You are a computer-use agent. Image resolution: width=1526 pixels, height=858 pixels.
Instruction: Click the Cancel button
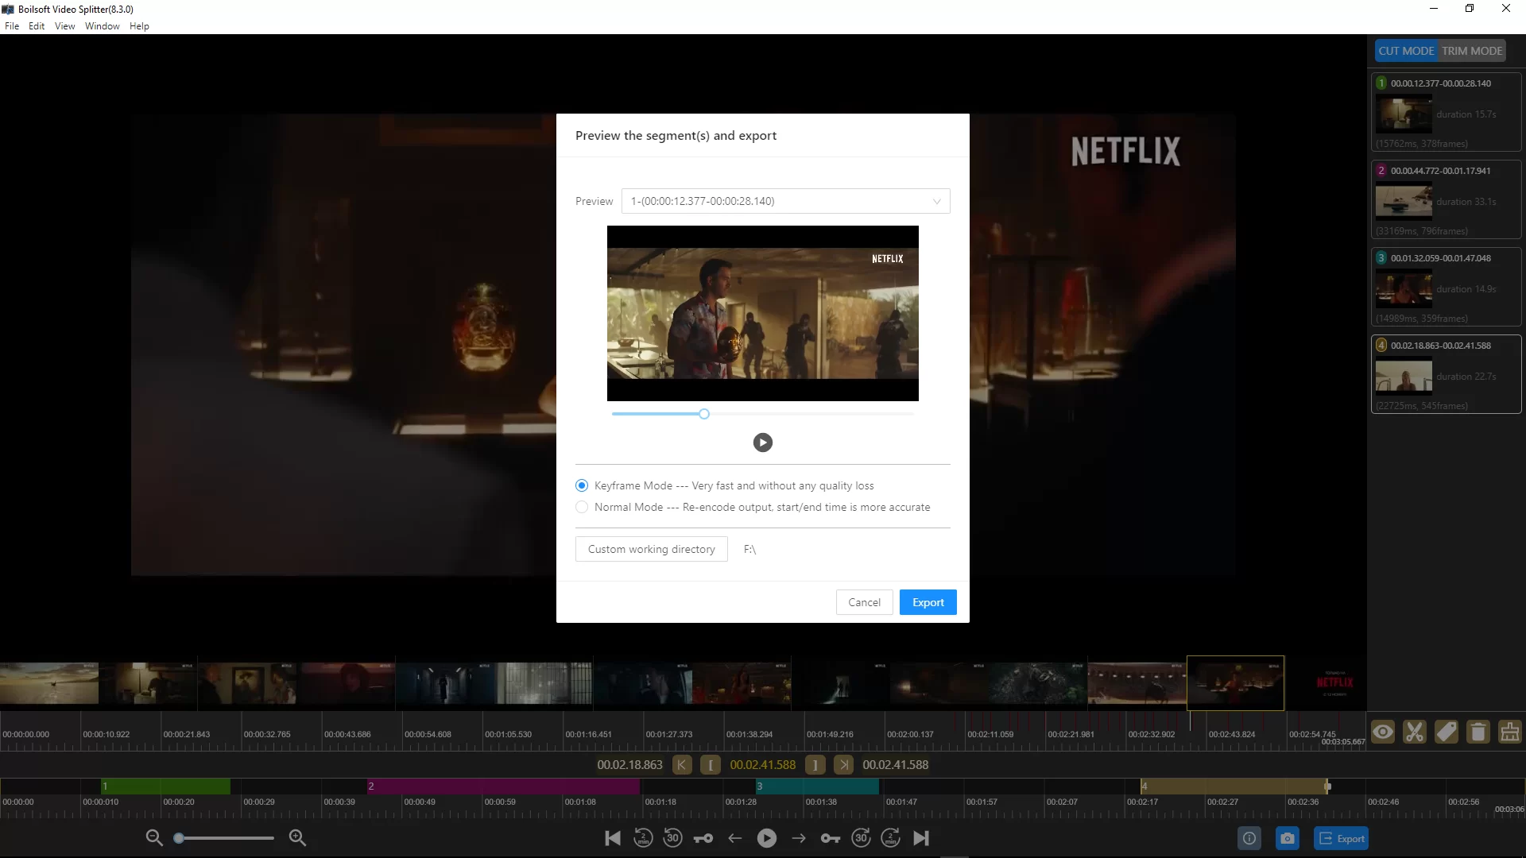point(865,601)
